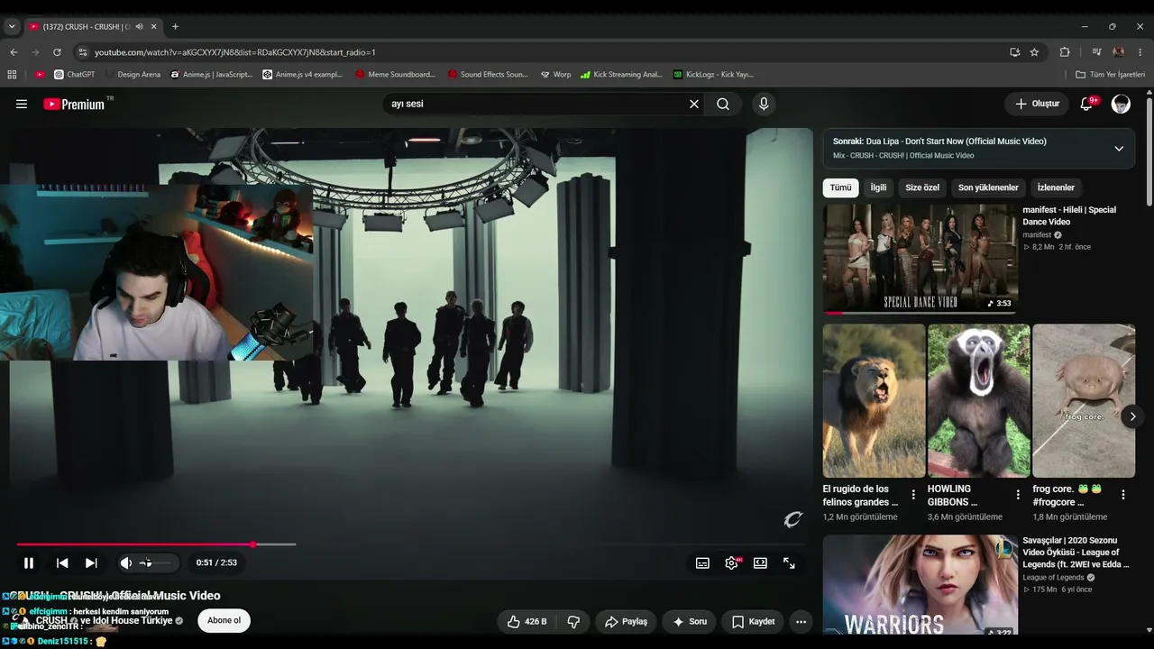Open the Warriors League of Legends thumbnail

(x=920, y=586)
